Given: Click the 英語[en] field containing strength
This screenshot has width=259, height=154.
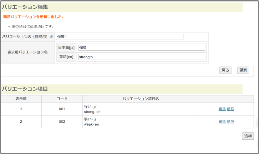Looking at the screenshot, I should 141,57.
